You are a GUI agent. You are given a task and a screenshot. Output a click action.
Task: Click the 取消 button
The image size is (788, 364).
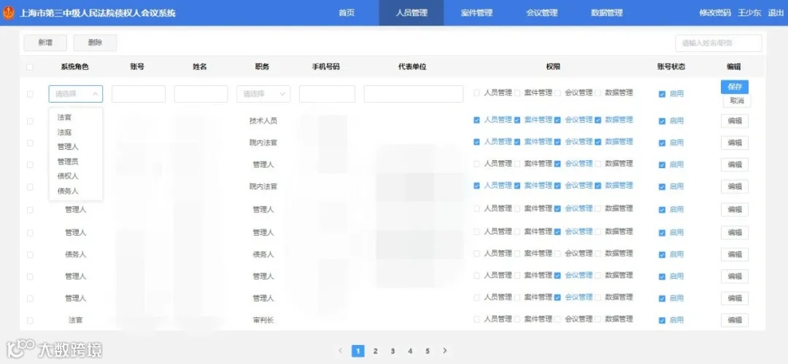[737, 100]
